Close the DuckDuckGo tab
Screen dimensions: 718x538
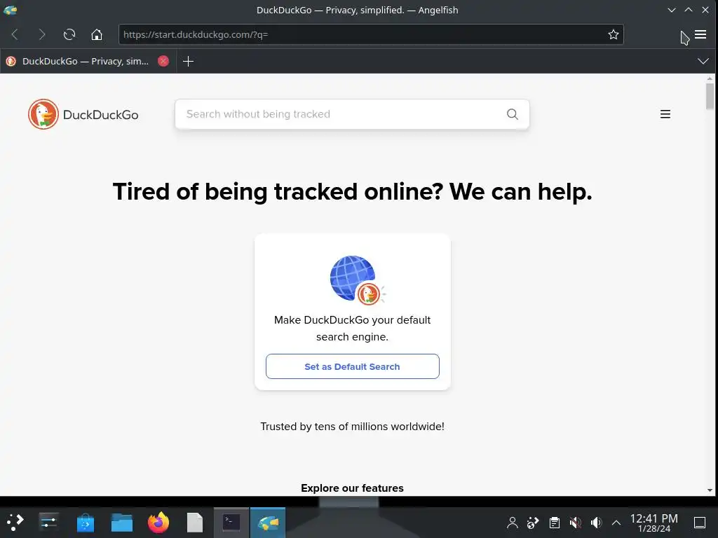[163, 61]
